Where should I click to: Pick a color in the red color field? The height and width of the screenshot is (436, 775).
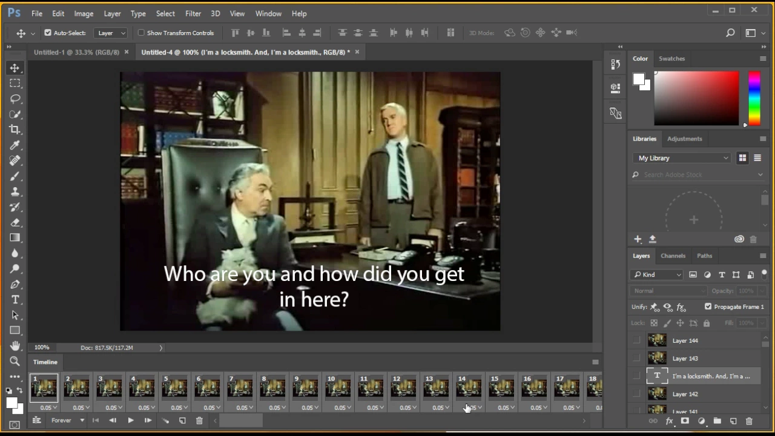click(696, 99)
